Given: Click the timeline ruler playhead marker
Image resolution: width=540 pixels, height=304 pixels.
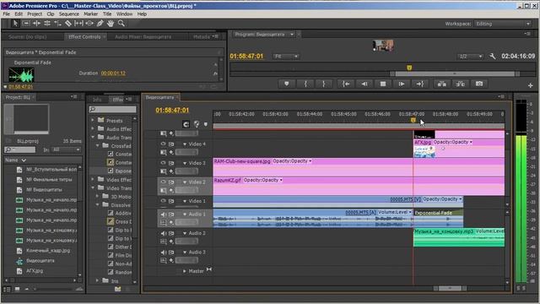Looking at the screenshot, I should point(413,120).
